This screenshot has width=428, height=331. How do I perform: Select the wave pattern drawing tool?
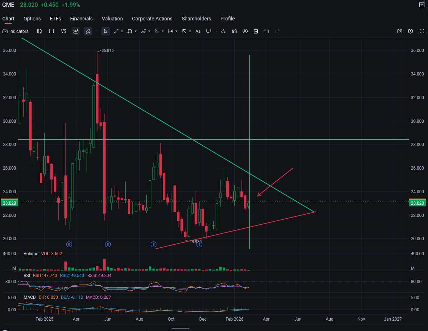pos(144,31)
